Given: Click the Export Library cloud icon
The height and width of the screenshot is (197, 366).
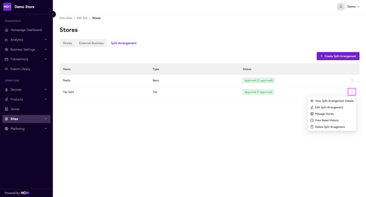Looking at the screenshot, I should point(7,69).
